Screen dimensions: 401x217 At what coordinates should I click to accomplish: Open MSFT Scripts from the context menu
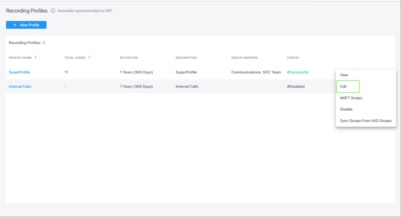coord(351,98)
